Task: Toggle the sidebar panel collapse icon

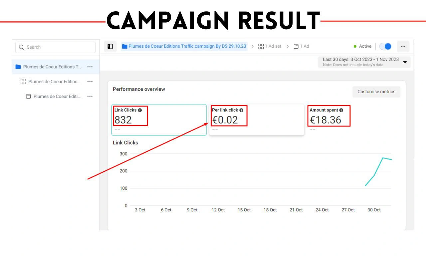Action: (x=110, y=46)
